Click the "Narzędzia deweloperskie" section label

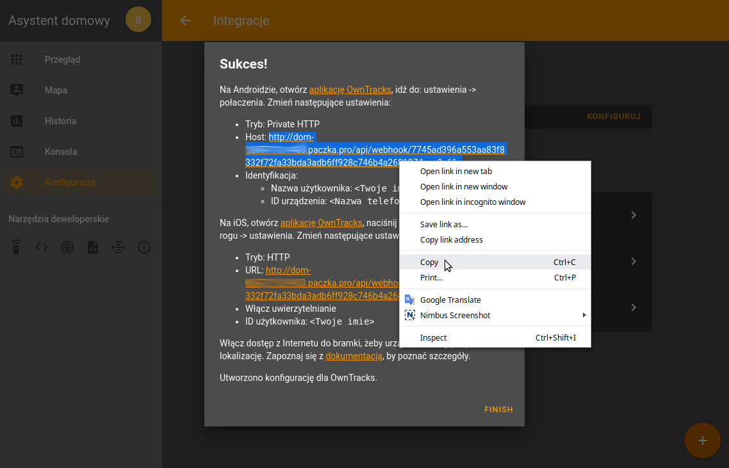(58, 219)
